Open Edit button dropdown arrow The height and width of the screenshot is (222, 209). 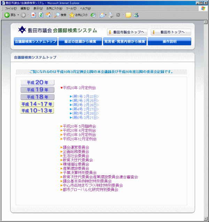pos(123,15)
